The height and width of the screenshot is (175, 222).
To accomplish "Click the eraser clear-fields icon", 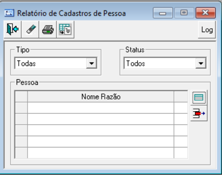I will pyautogui.click(x=30, y=29).
